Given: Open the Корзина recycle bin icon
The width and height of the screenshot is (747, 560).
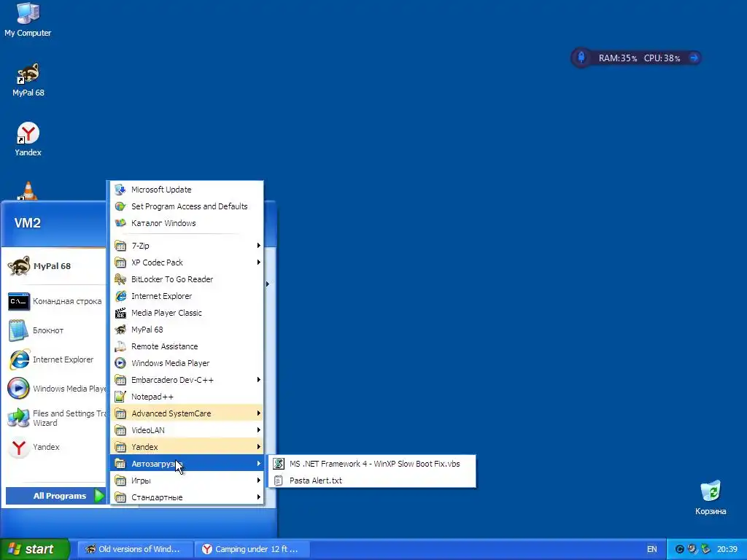Looking at the screenshot, I should coord(711,498).
